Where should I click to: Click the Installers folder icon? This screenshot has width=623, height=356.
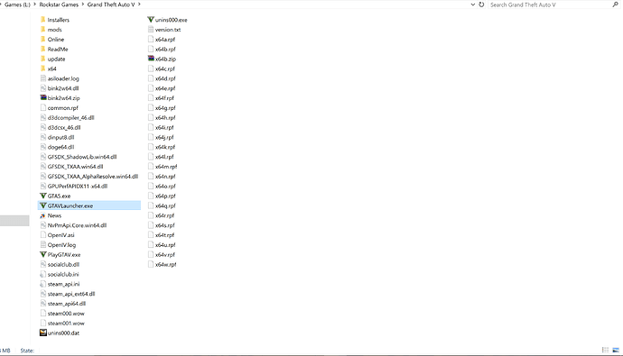(43, 20)
